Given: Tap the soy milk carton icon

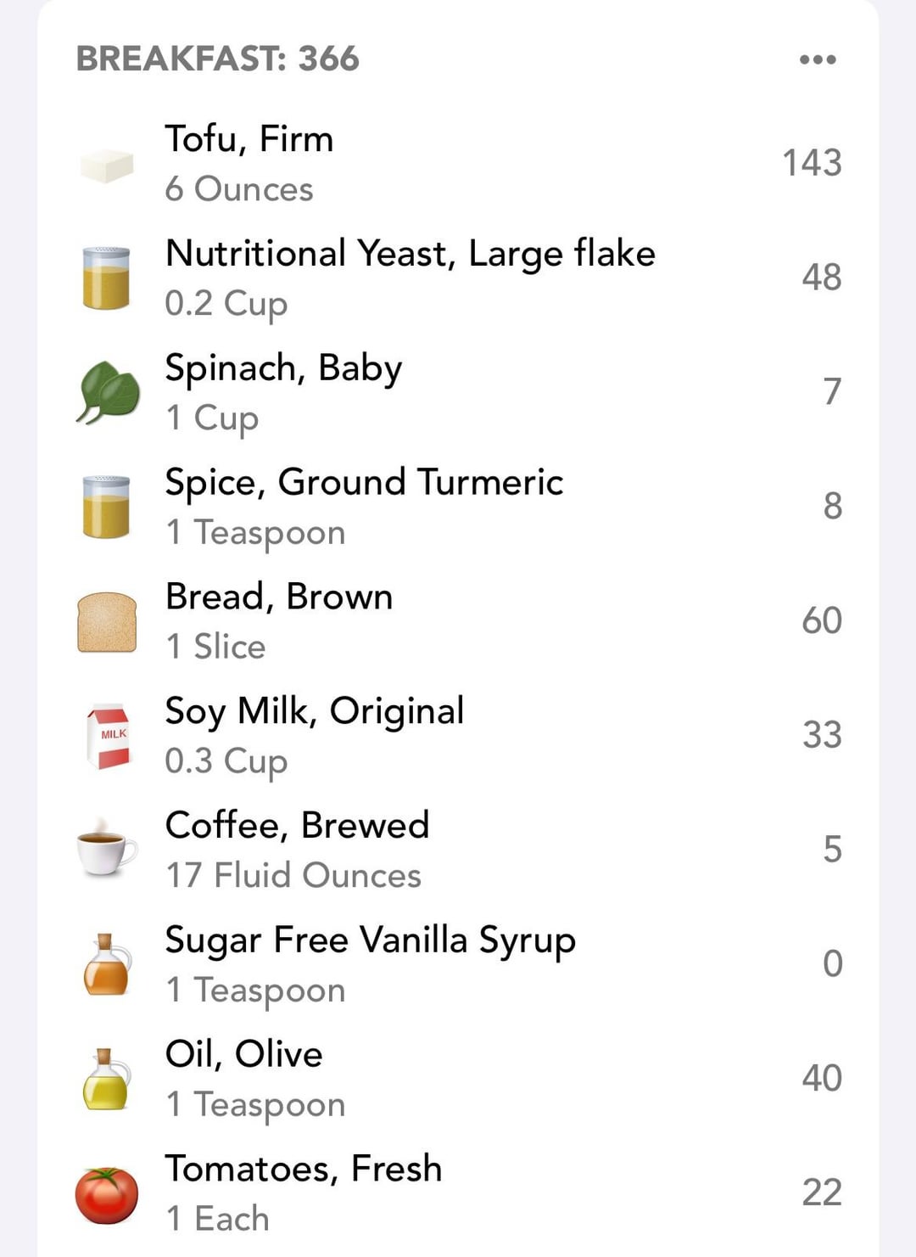Looking at the screenshot, I should 108,736.
